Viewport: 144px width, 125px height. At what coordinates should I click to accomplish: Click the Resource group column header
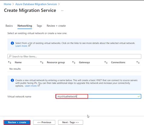[56, 62]
